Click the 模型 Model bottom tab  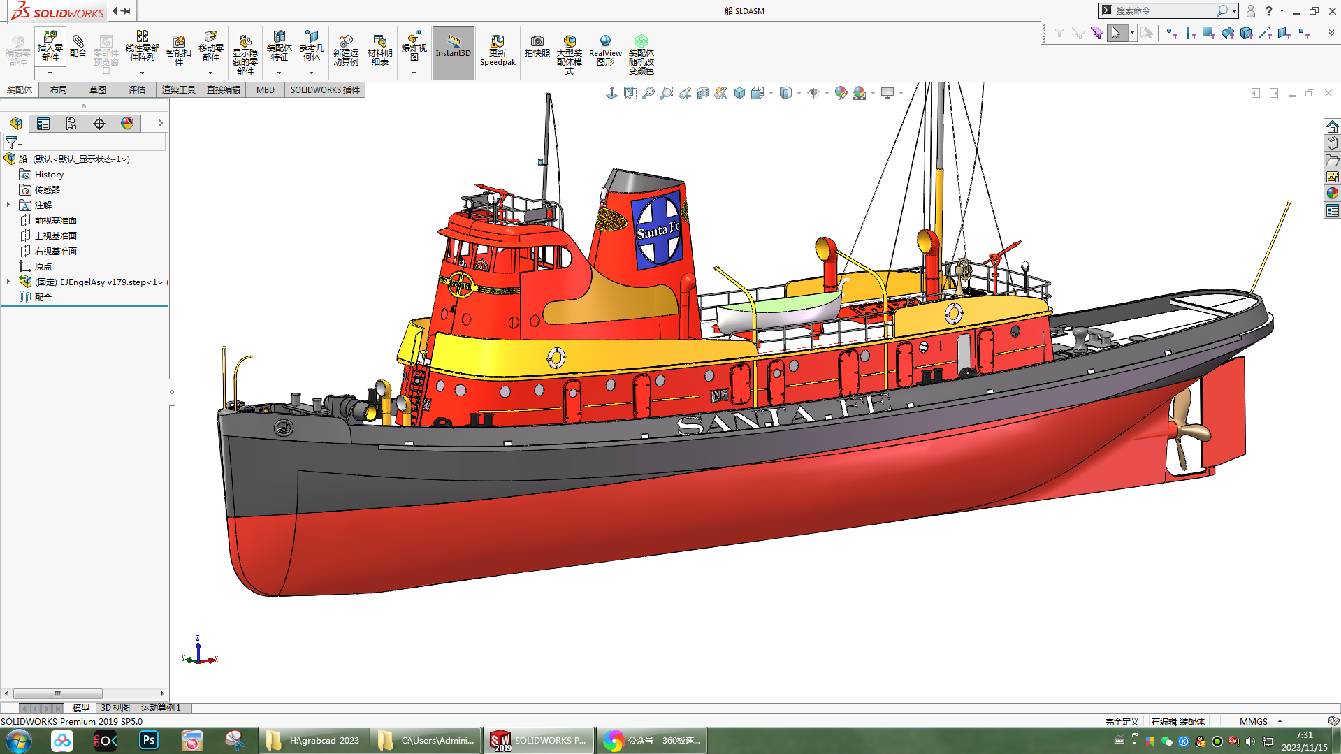coord(81,708)
